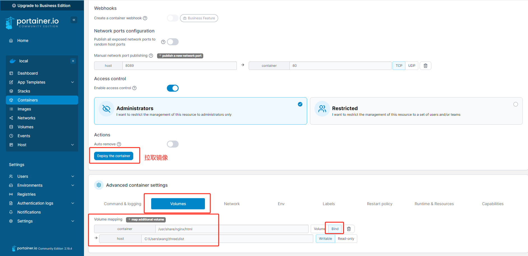Select the Restricted access option
This screenshot has height=256, width=528.
tap(416, 111)
